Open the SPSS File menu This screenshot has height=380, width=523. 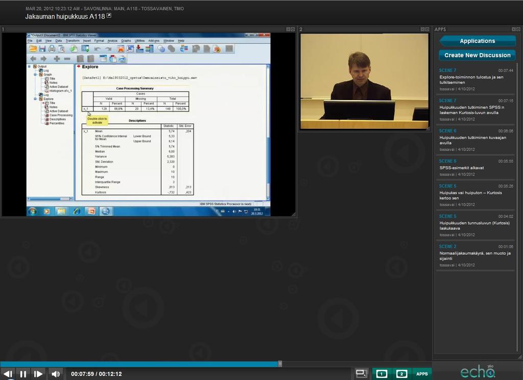coord(30,41)
